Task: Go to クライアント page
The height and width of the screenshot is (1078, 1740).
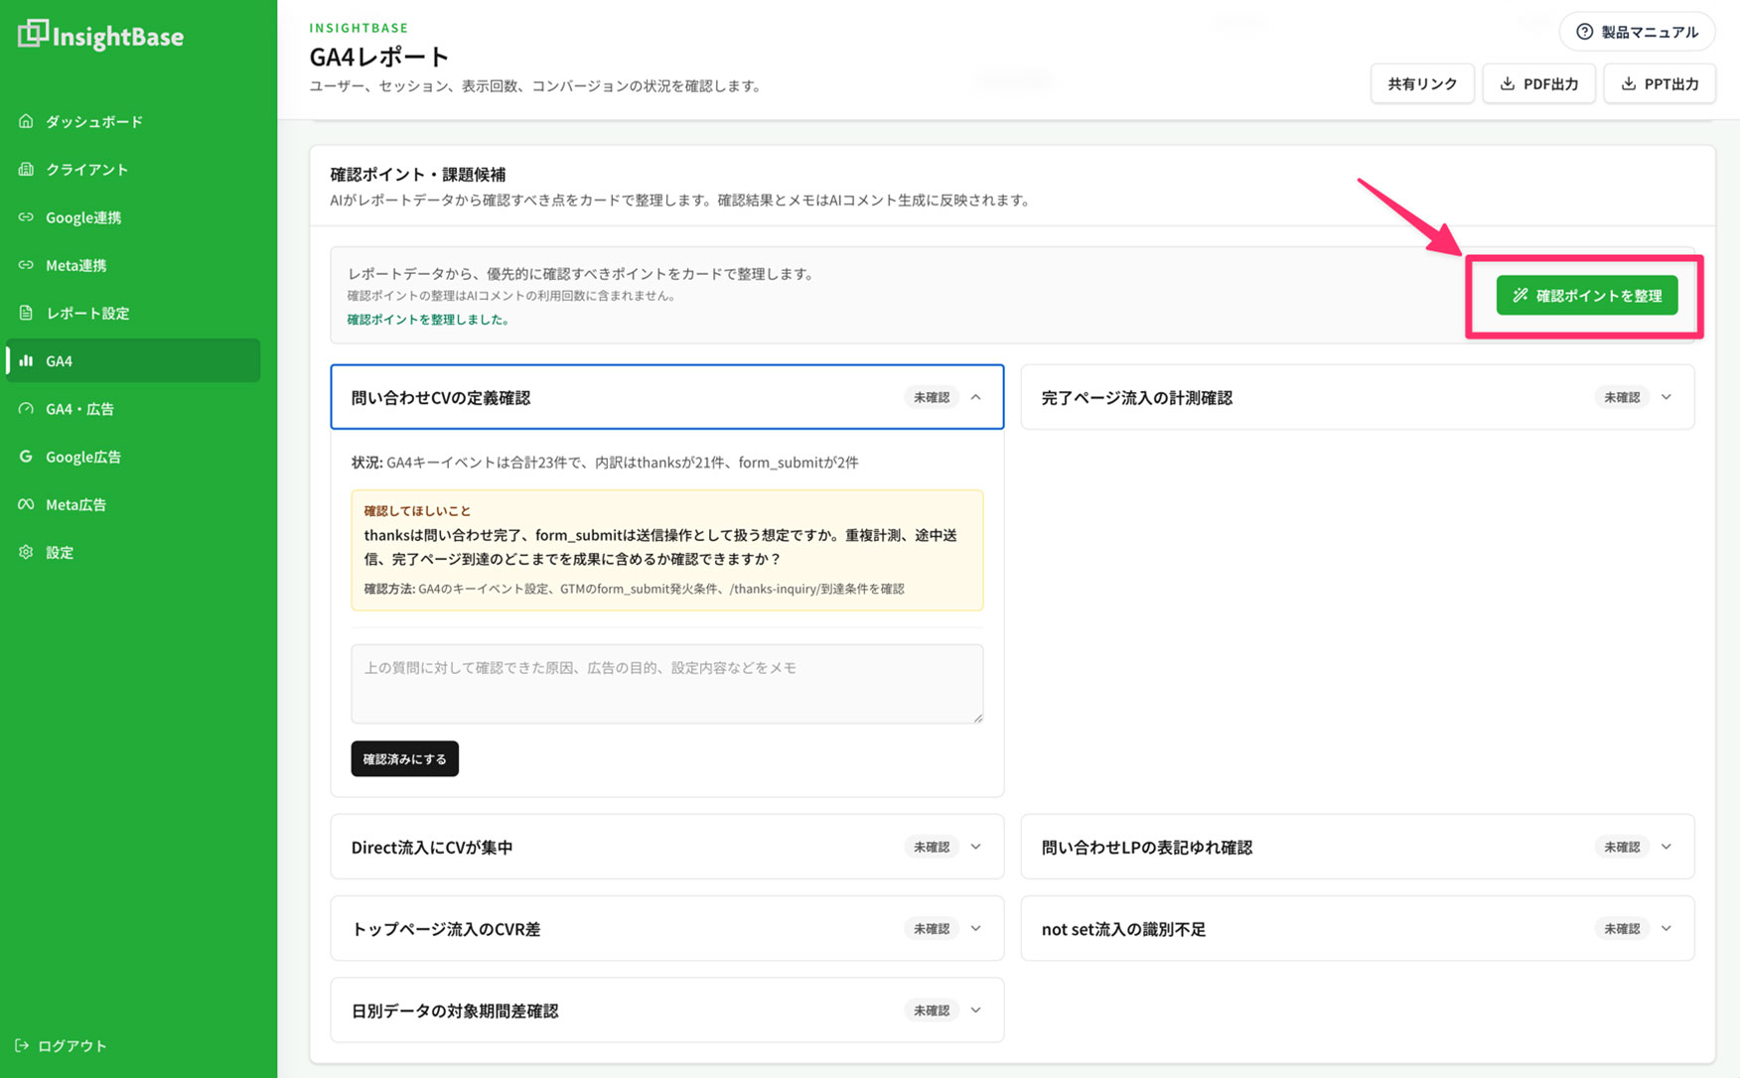Action: [133, 169]
